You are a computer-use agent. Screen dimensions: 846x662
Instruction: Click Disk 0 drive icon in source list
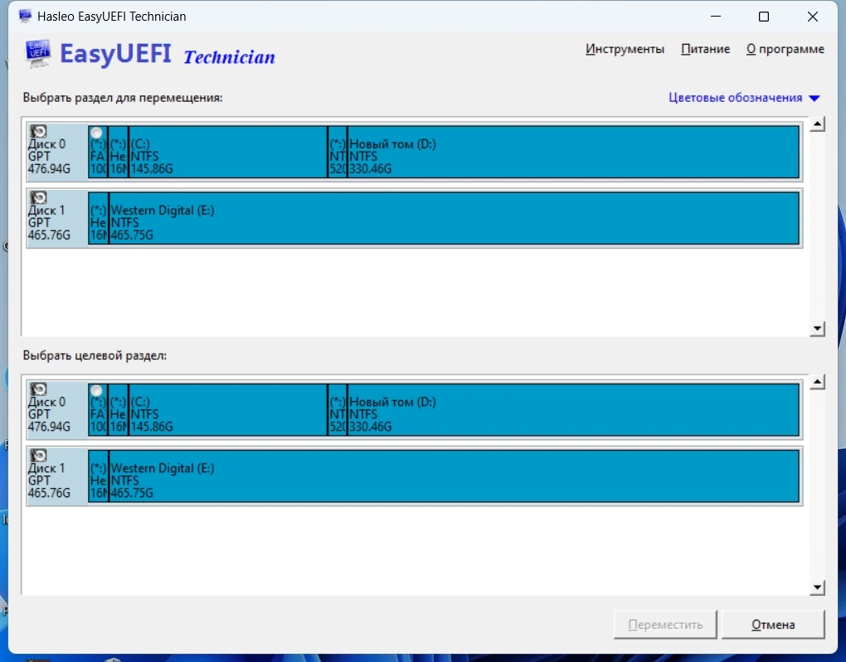coord(38,131)
